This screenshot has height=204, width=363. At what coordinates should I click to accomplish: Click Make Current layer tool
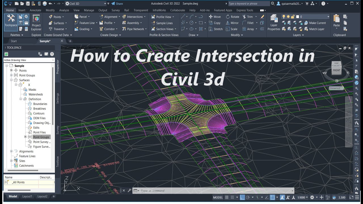pyautogui.click(x=315, y=23)
